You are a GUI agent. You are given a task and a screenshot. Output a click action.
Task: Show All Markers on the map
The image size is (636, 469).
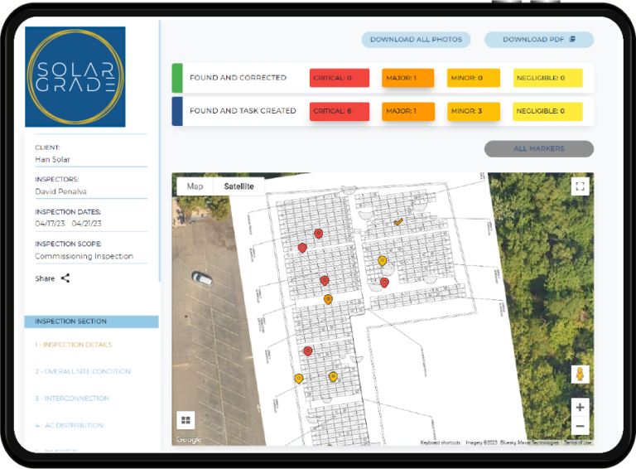click(538, 149)
